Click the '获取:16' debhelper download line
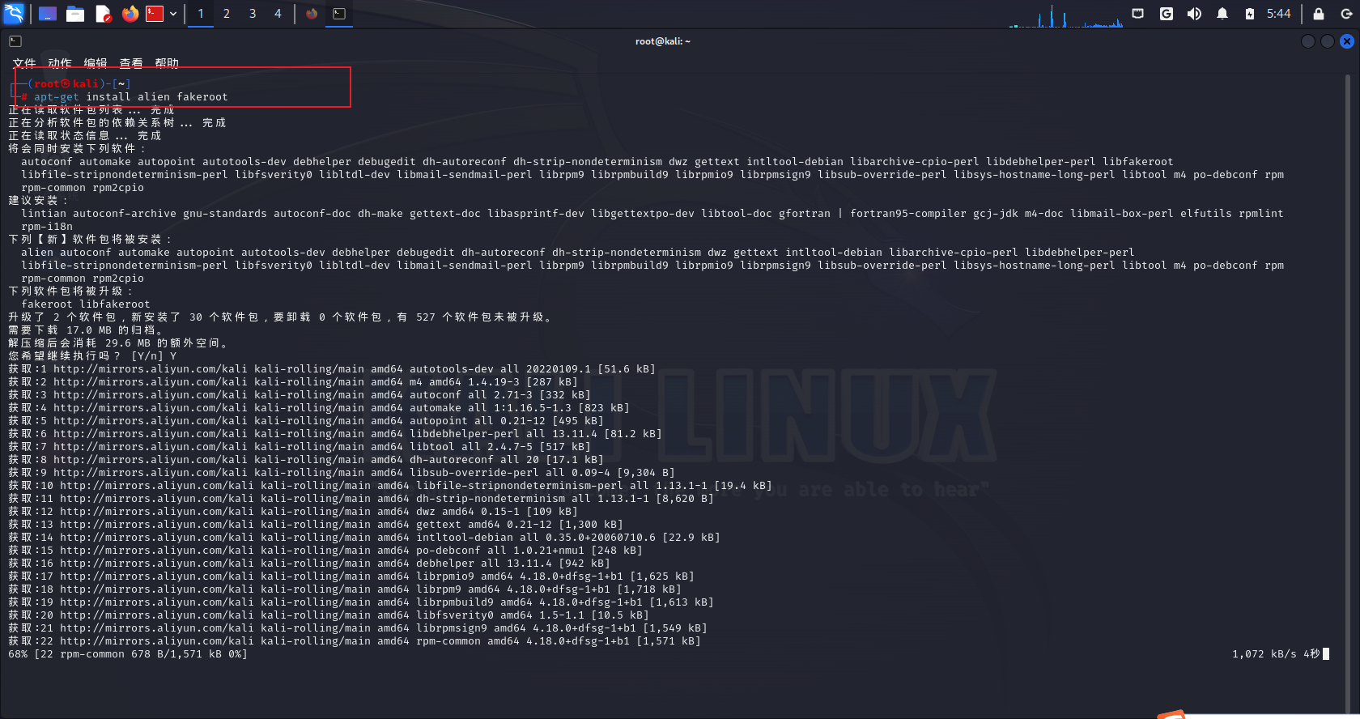 coord(309,564)
